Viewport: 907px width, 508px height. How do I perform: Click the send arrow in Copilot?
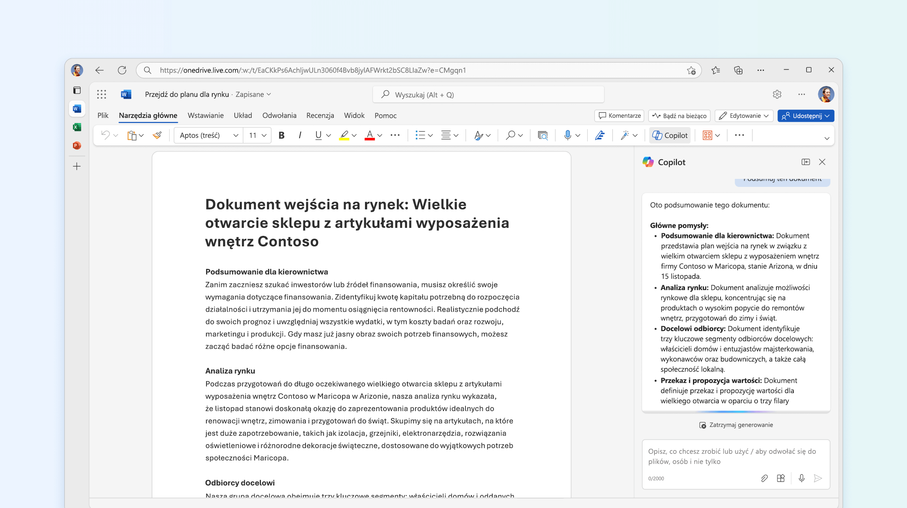pos(818,478)
